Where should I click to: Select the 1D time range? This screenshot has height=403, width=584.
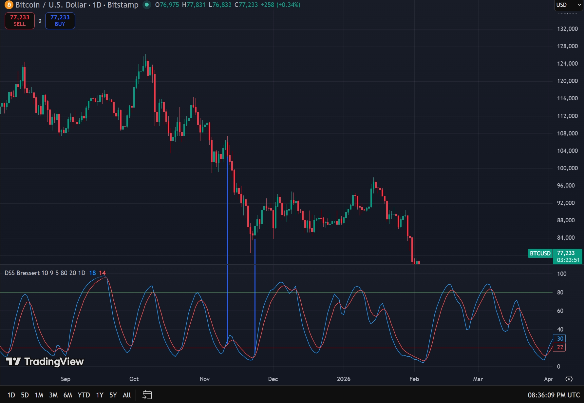click(11, 395)
